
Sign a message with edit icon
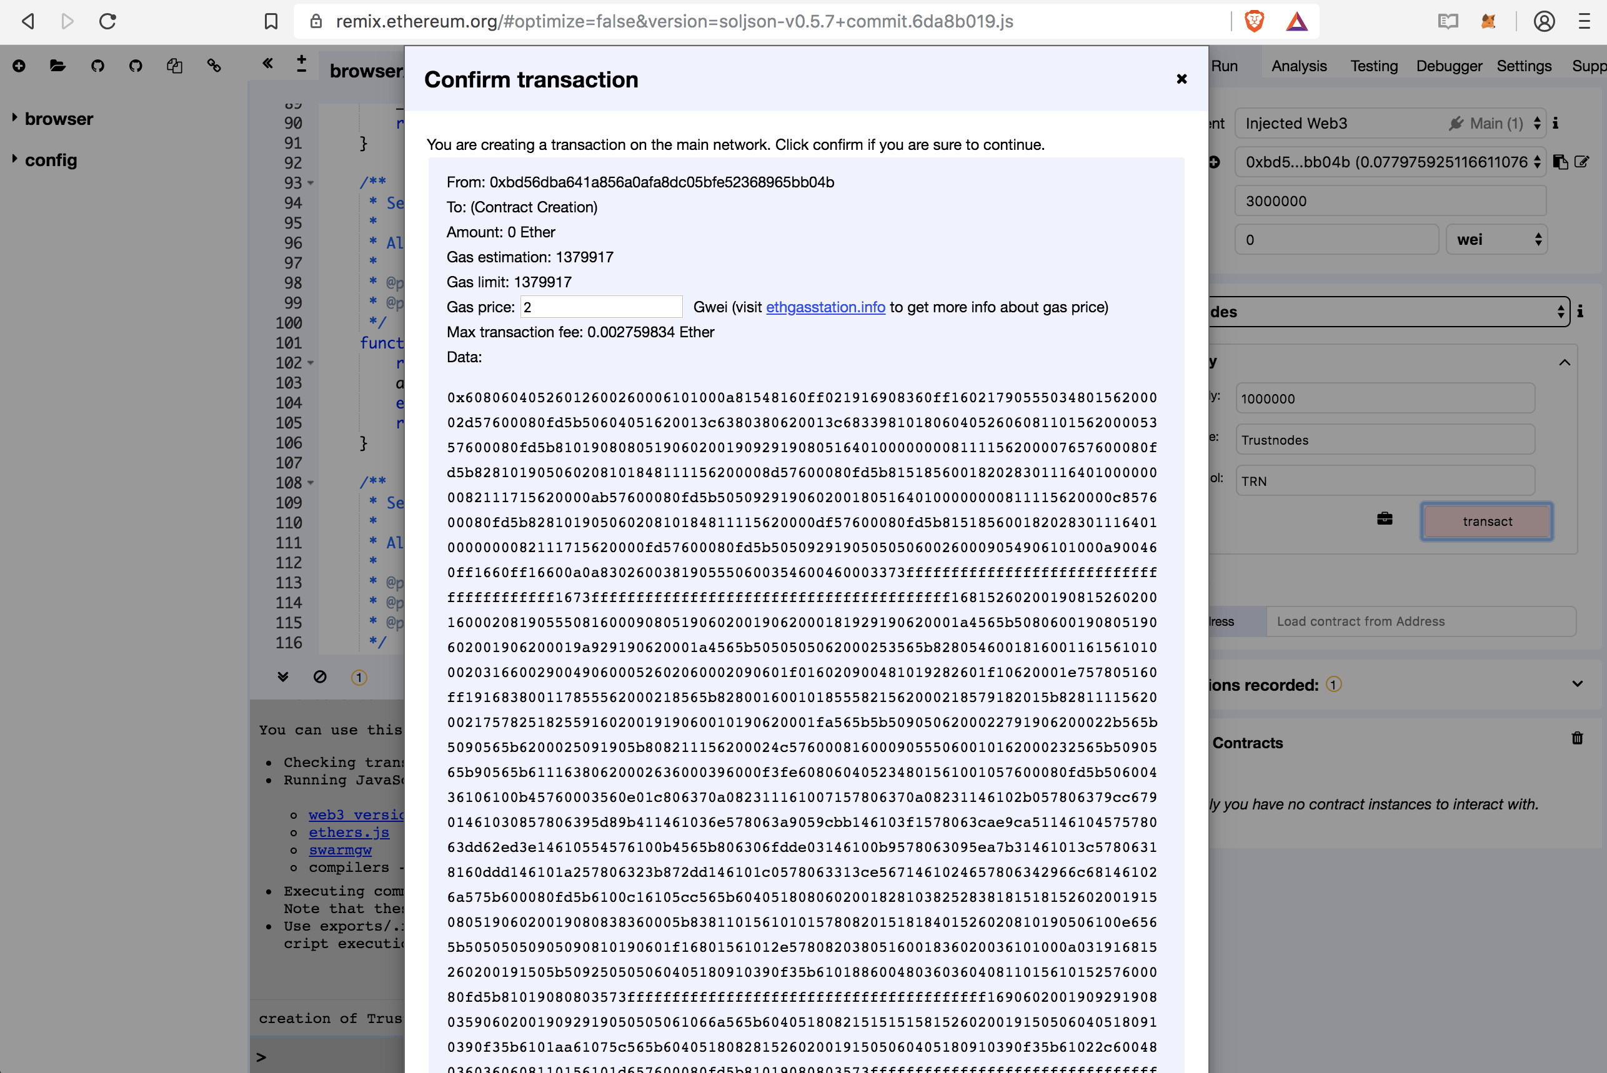point(1581,162)
